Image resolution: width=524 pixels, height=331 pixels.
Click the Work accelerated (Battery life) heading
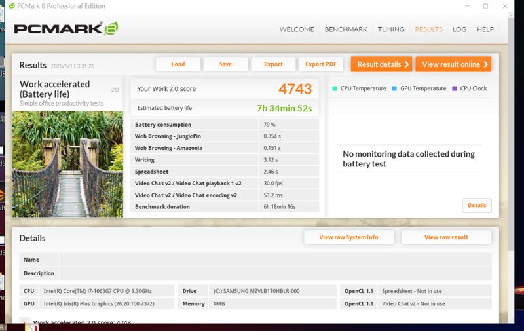tap(55, 89)
